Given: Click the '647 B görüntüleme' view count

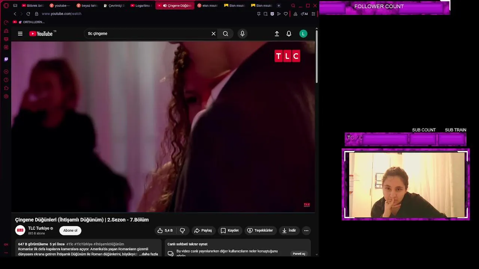Looking at the screenshot, I should pyautogui.click(x=33, y=244).
